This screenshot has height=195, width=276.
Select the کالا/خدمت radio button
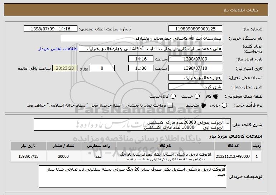(x=173, y=96)
